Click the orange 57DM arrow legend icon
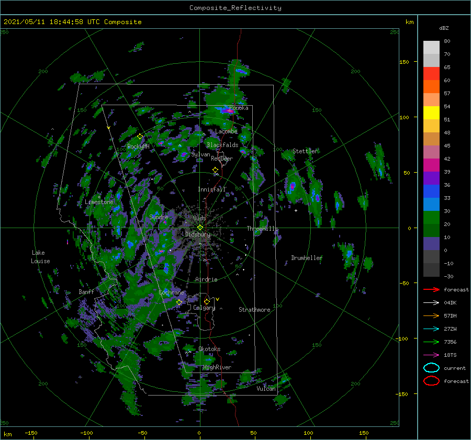The height and width of the screenshot is (440, 471). (x=431, y=315)
